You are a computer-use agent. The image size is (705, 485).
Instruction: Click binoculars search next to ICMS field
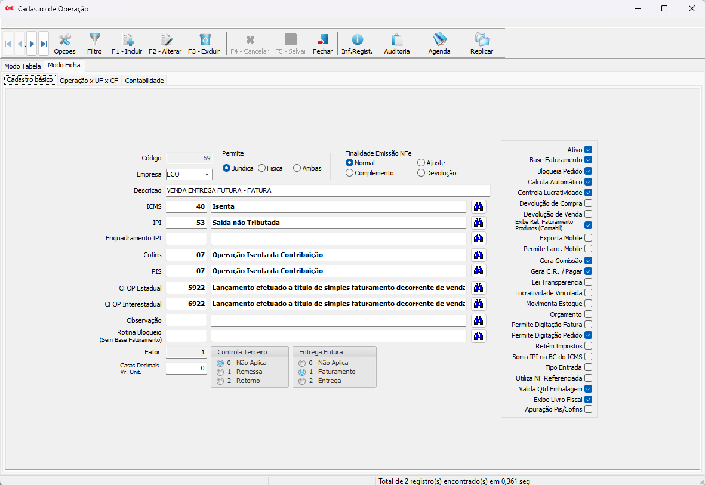pyautogui.click(x=478, y=206)
